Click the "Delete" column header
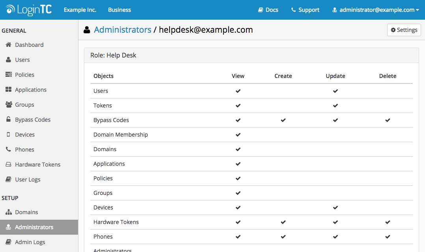This screenshot has width=425, height=252. (388, 76)
